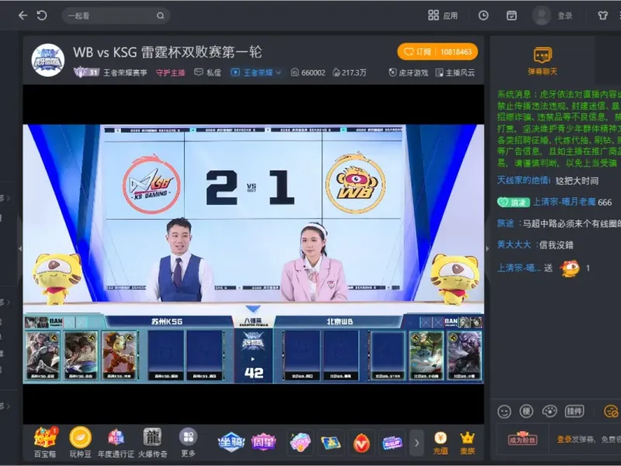621x466 pixels.
Task: Click the paw print icon
Action: click(x=550, y=412)
